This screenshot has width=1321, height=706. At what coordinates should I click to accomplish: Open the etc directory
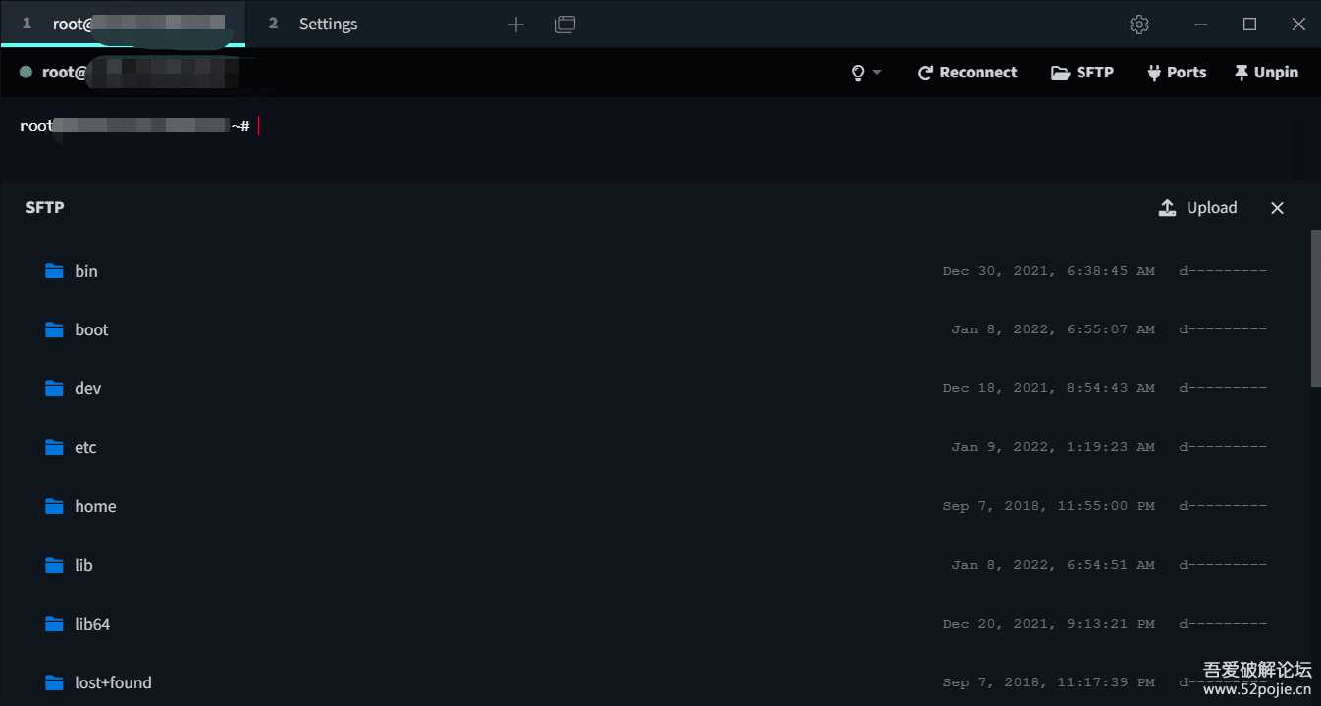[85, 447]
